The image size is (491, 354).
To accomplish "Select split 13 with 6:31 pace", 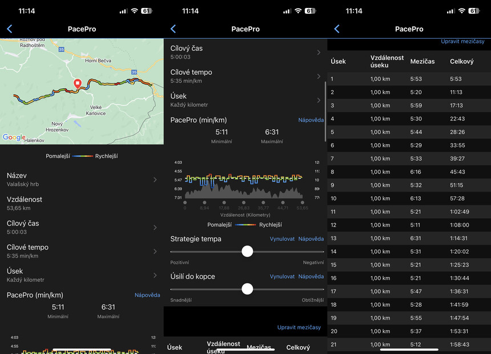I will pos(409,239).
